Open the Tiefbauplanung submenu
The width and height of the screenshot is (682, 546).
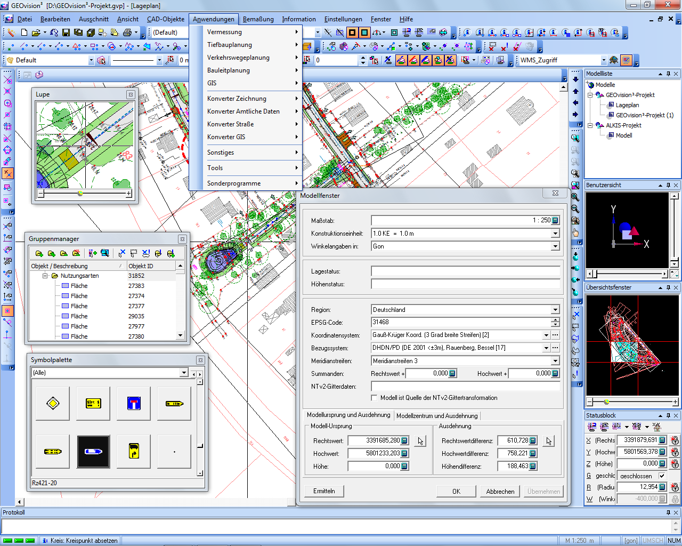coord(246,45)
